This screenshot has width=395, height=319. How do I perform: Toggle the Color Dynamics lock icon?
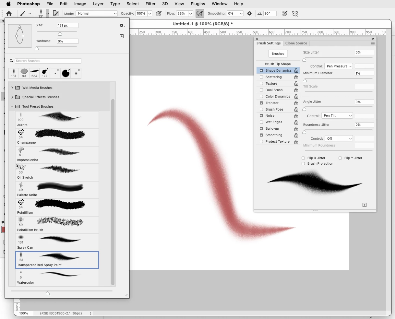[296, 97]
